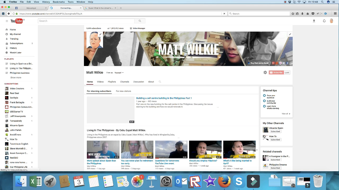The height and width of the screenshot is (190, 339).
Task: Click the YouTube search input field
Action: click(86, 21)
